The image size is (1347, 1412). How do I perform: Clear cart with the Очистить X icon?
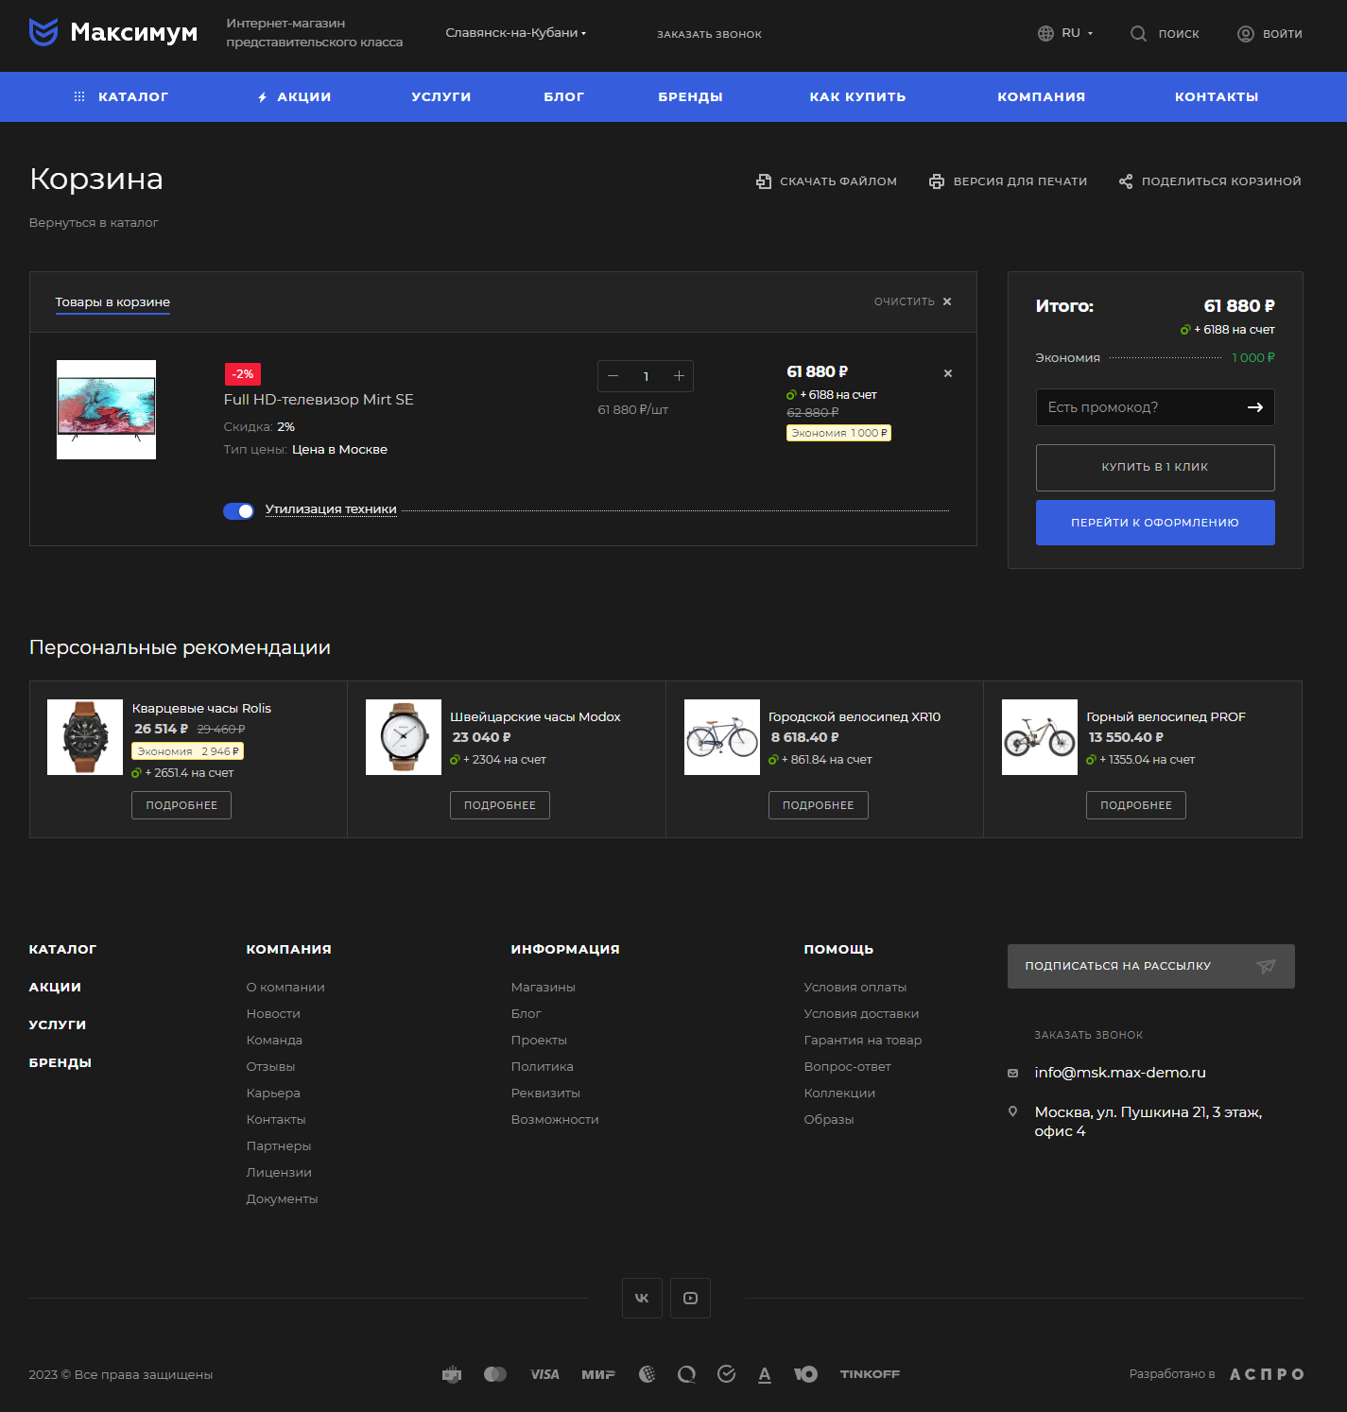click(947, 301)
